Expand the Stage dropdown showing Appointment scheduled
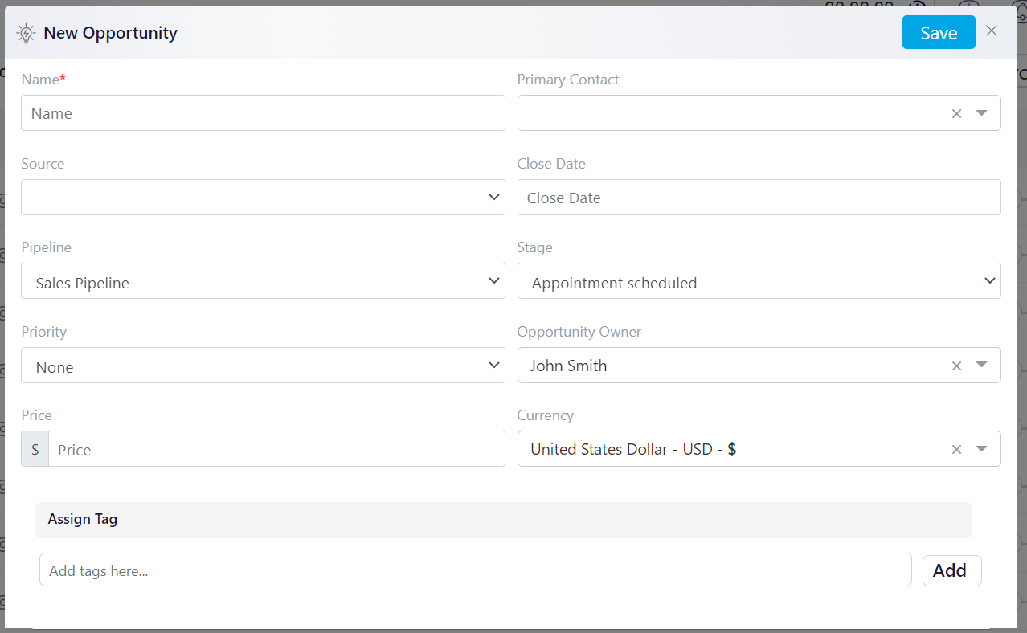The width and height of the screenshot is (1027, 633). click(759, 281)
